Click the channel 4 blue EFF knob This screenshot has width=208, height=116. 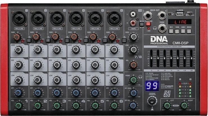76,93
